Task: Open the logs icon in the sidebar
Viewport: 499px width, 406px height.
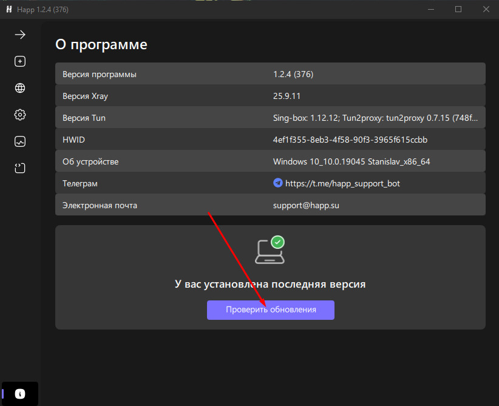Action: pos(20,168)
